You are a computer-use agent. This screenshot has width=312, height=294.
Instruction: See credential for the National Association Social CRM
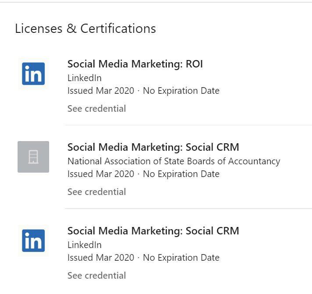97,192
